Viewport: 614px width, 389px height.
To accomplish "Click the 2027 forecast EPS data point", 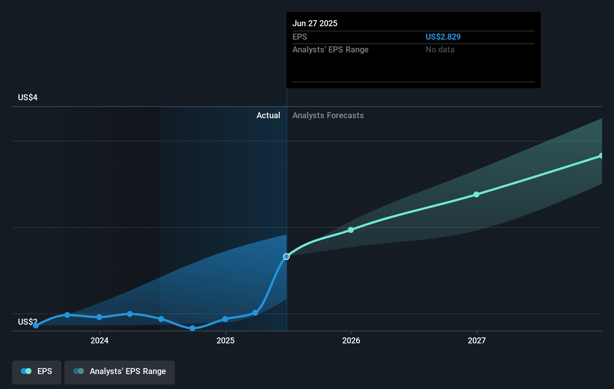I will 476,194.
